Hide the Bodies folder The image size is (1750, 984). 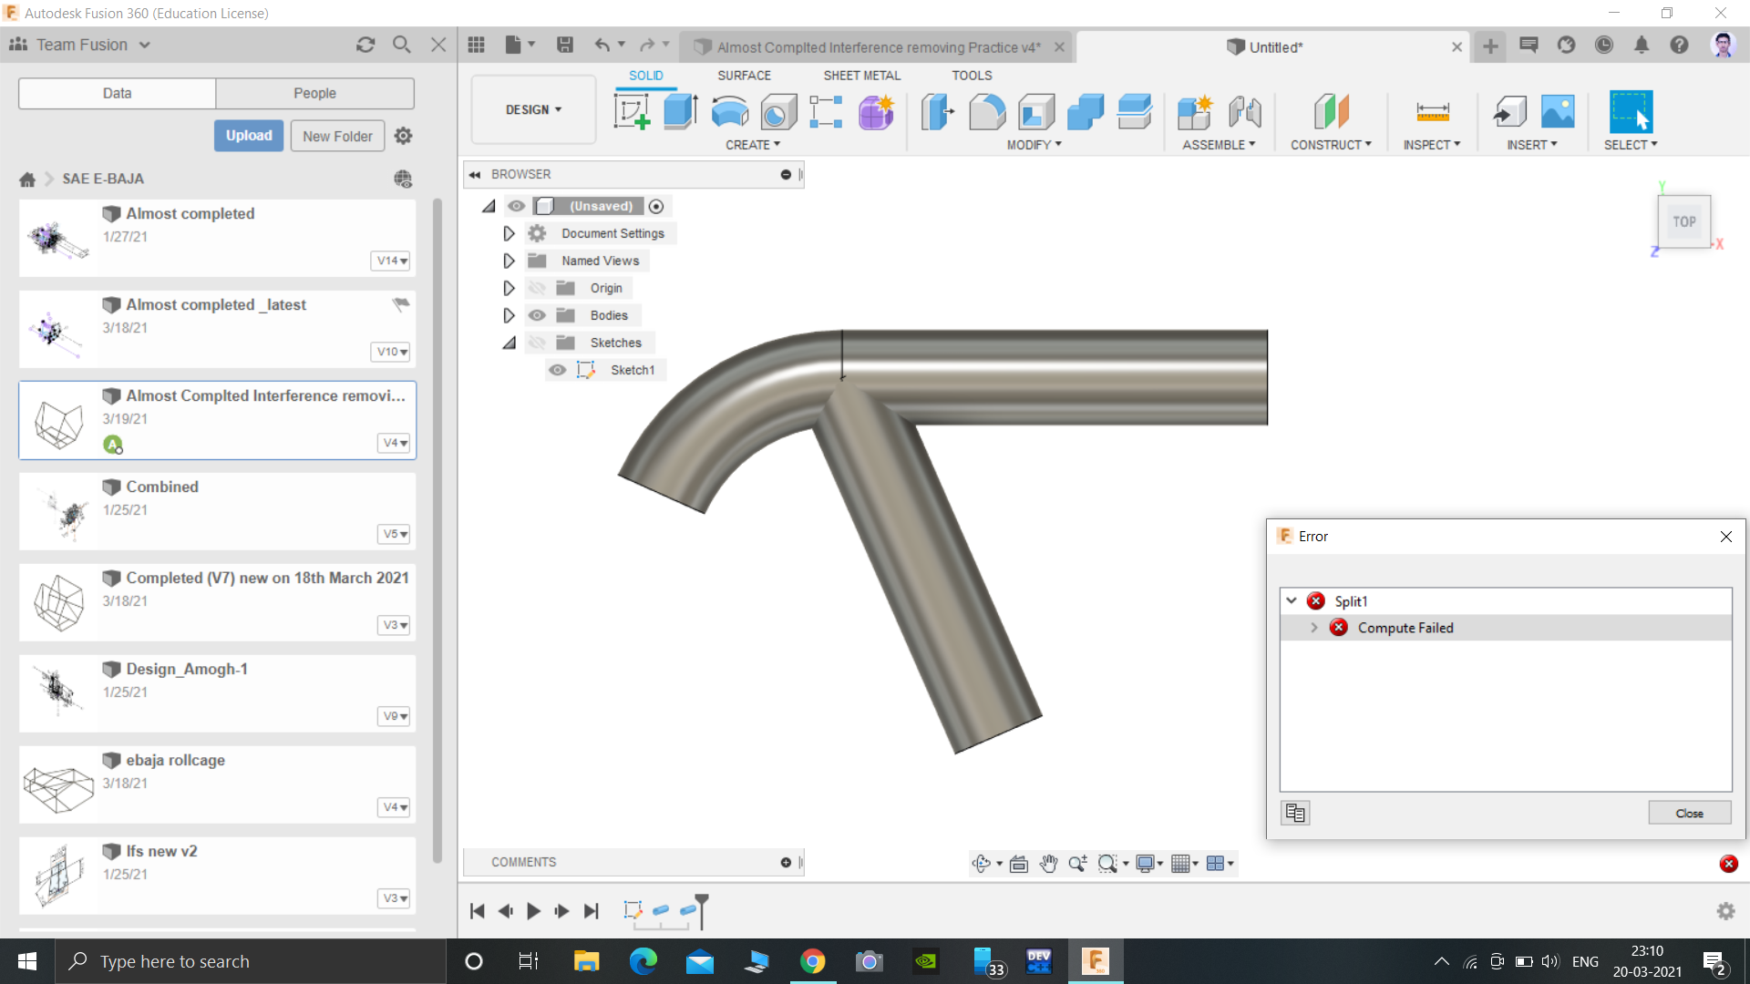point(538,315)
